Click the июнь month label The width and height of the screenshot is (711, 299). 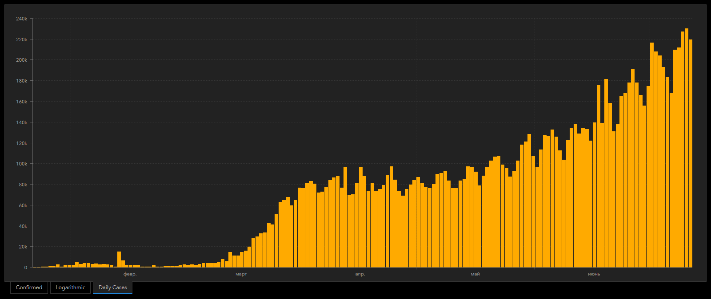[594, 274]
